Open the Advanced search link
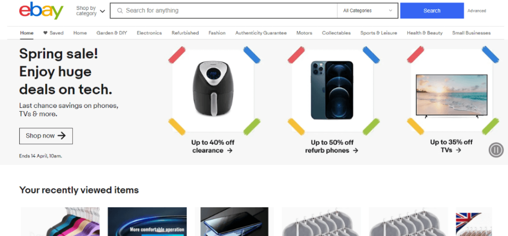This screenshot has width=508, height=236. 477,11
